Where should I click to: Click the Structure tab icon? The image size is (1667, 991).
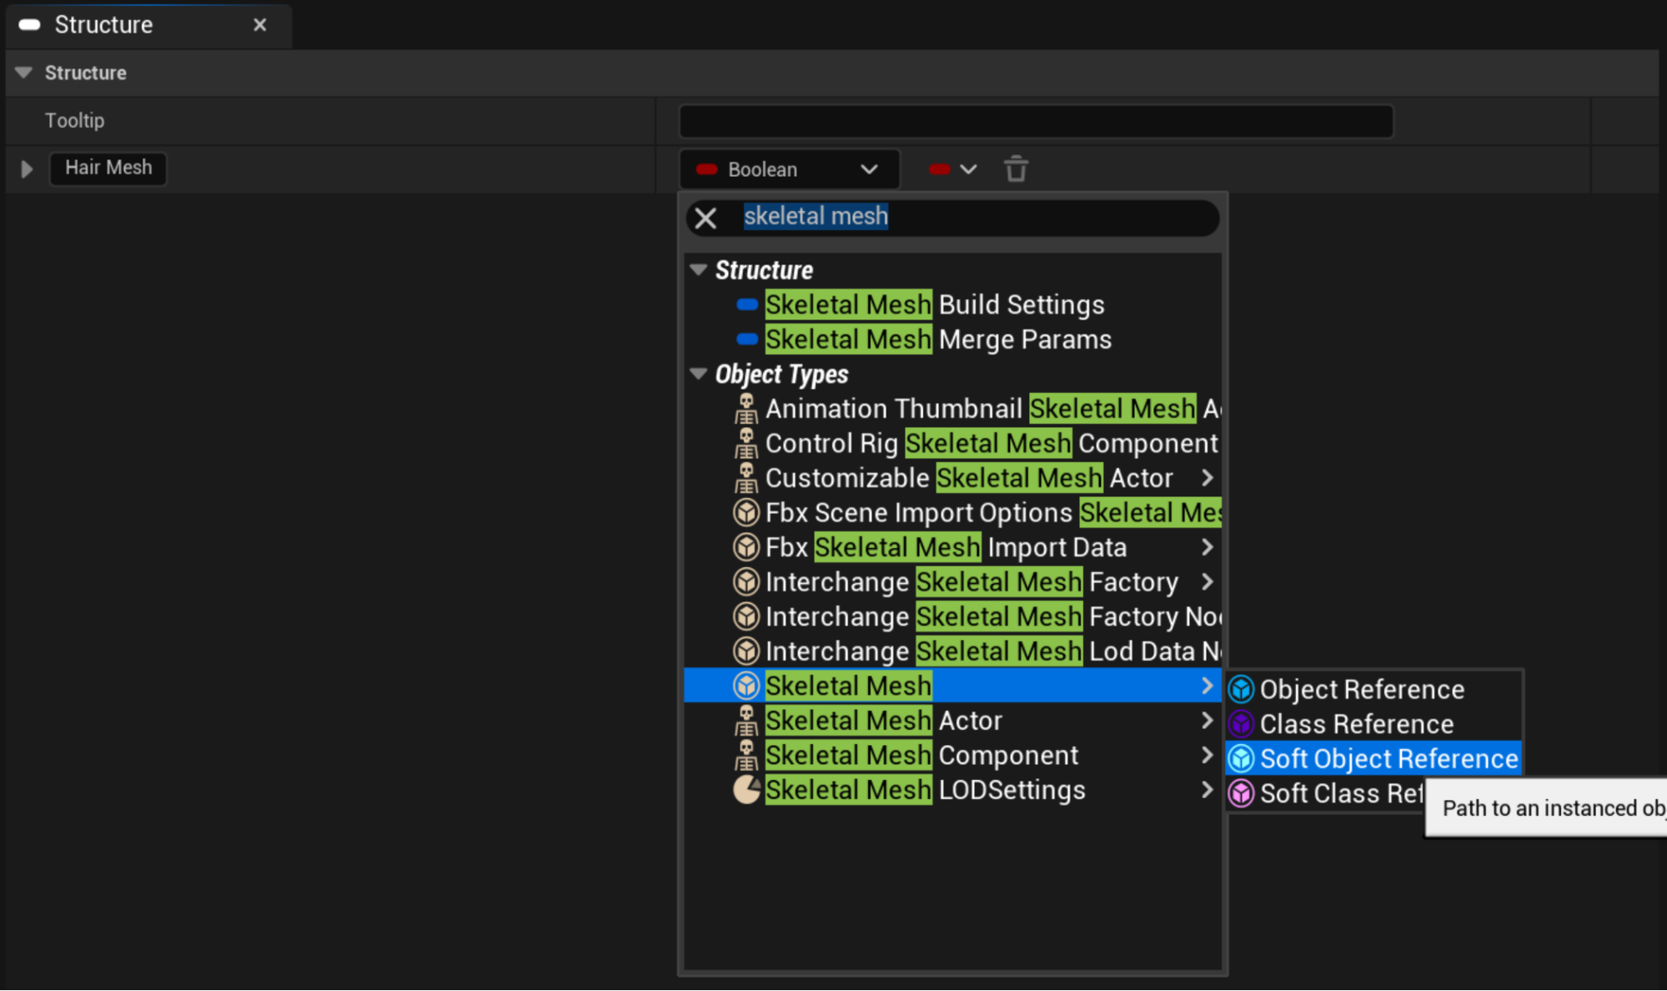coord(30,25)
